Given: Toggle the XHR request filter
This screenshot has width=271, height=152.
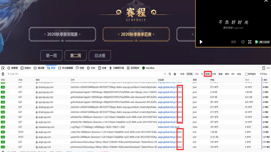Looking at the screenshot, I should [x=208, y=74].
